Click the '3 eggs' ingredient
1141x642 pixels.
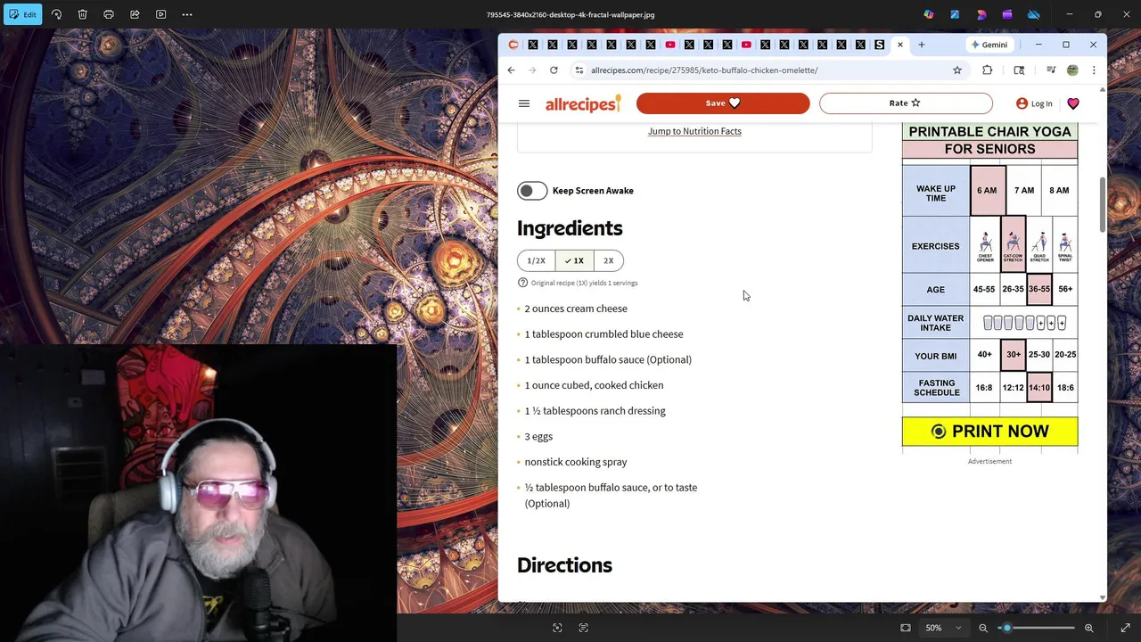pos(538,436)
